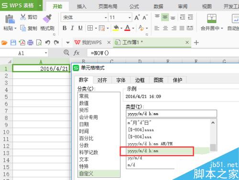Image resolution: width=239 pixels, height=180 pixels.
Task: Close the 工作簿1 document tab
Action: (x=187, y=42)
